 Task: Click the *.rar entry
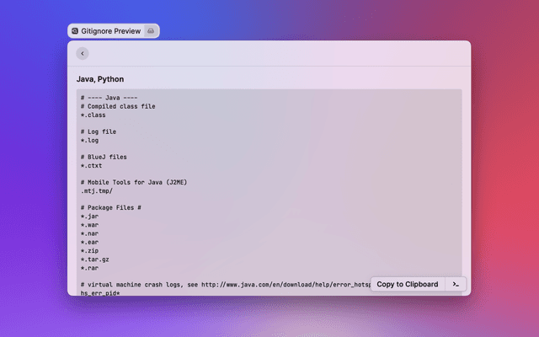point(89,267)
